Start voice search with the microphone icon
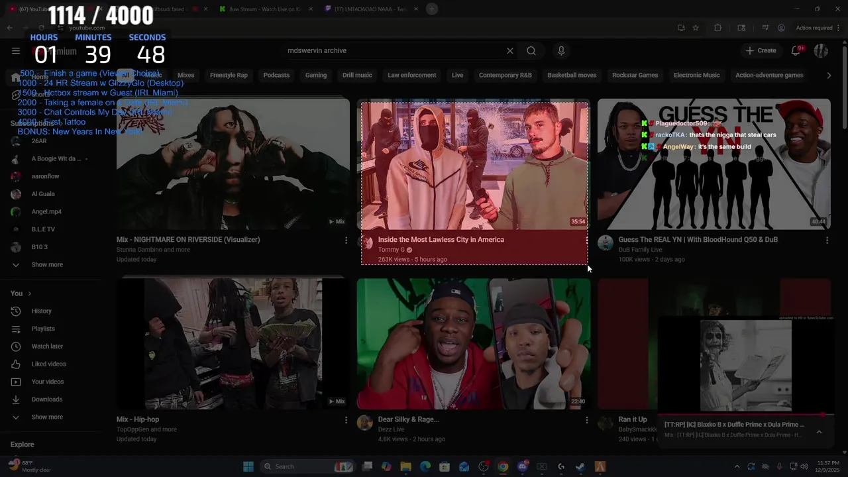 pyautogui.click(x=561, y=51)
